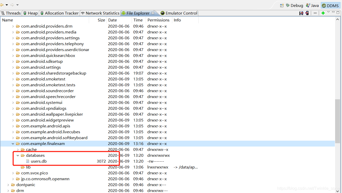Maximize the File Explorer view panel
The width and height of the screenshot is (342, 193).
(x=338, y=12)
